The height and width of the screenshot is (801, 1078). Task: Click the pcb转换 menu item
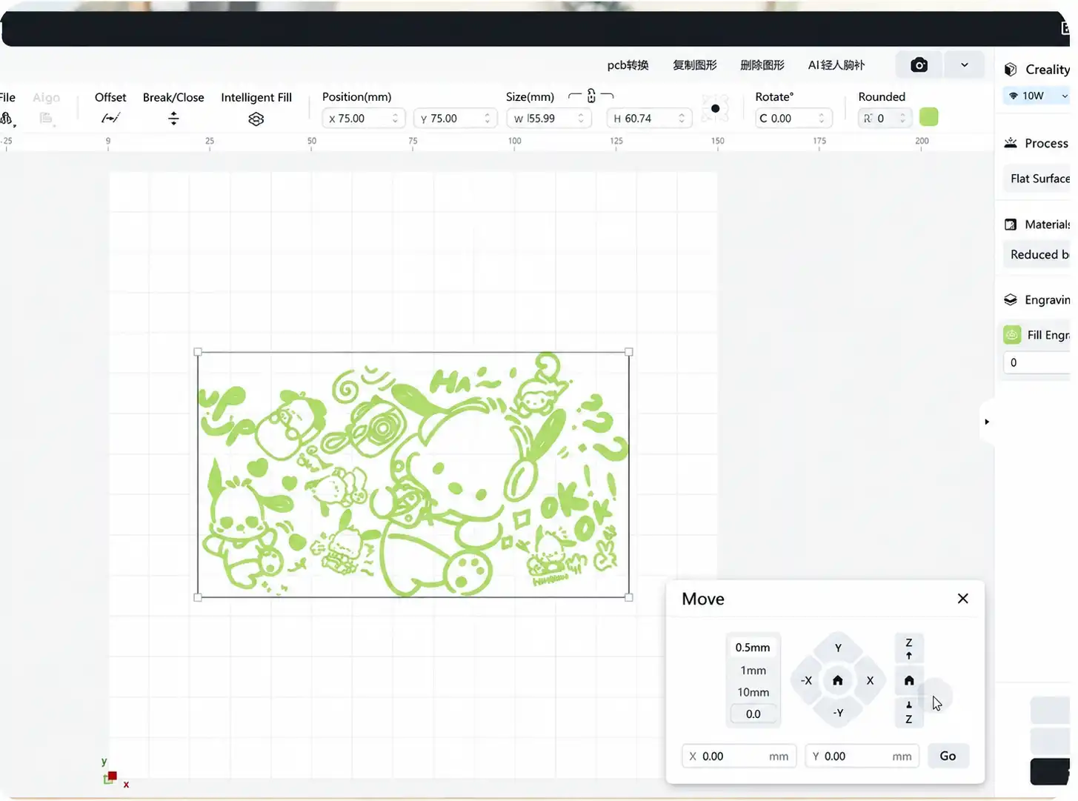point(628,65)
